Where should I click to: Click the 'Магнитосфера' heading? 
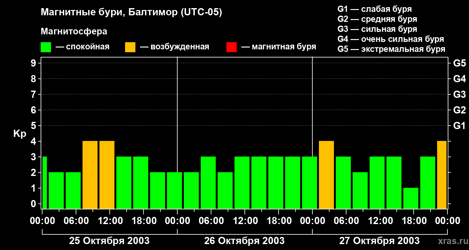click(74, 32)
